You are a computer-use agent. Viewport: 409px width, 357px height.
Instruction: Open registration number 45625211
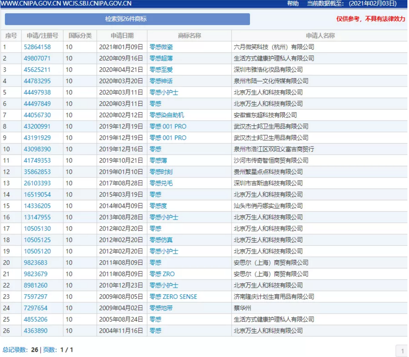coord(37,70)
